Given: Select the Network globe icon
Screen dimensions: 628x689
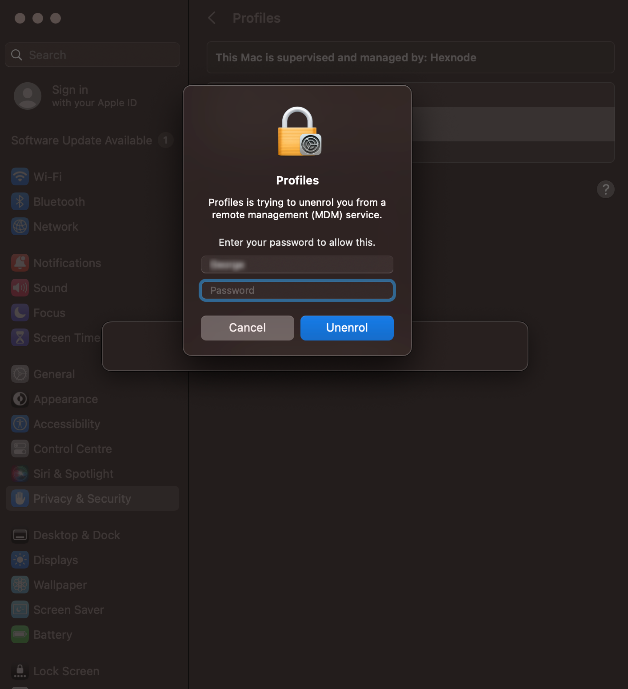Looking at the screenshot, I should [20, 227].
